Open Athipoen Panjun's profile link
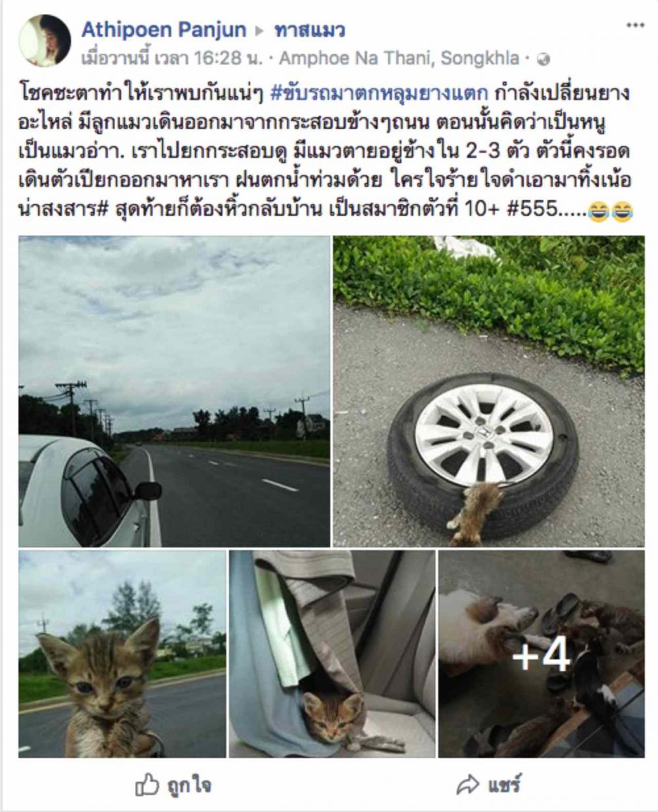658x812 pixels. [x=164, y=30]
